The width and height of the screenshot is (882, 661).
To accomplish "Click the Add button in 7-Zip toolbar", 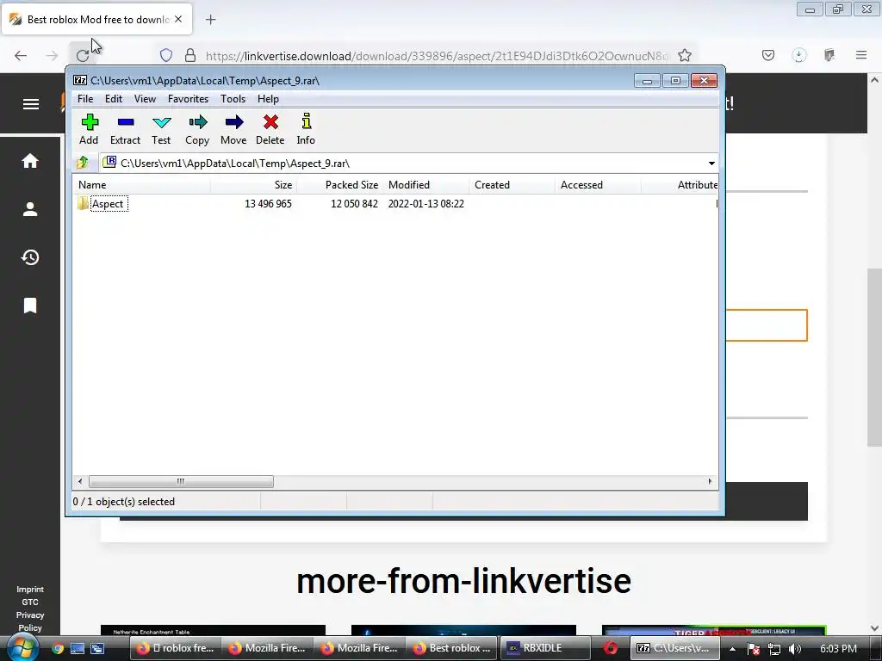I will (89, 129).
